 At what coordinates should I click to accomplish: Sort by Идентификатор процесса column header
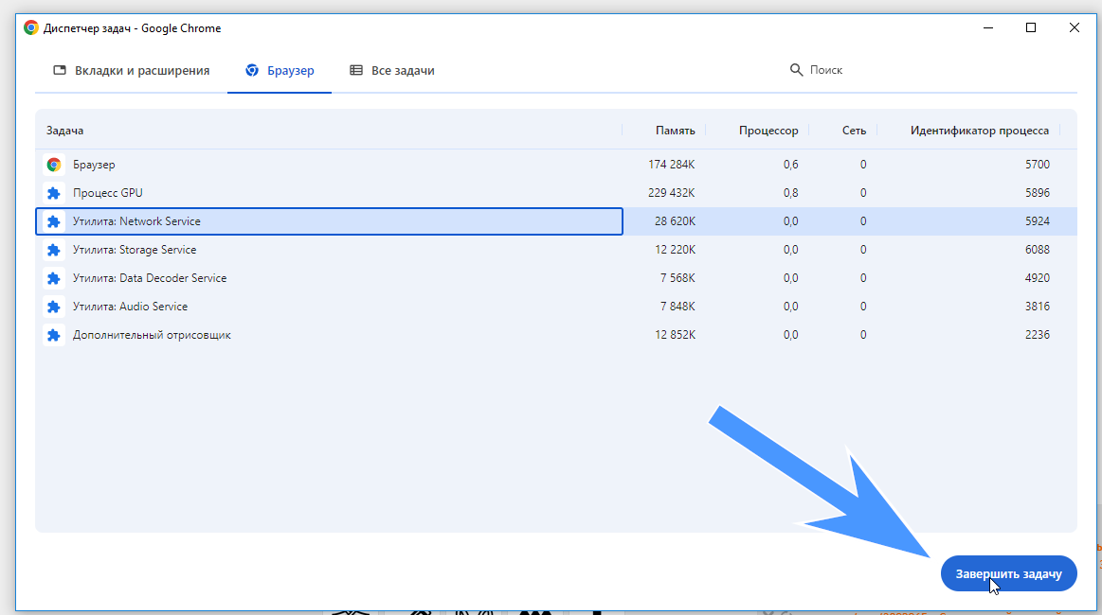980,131
